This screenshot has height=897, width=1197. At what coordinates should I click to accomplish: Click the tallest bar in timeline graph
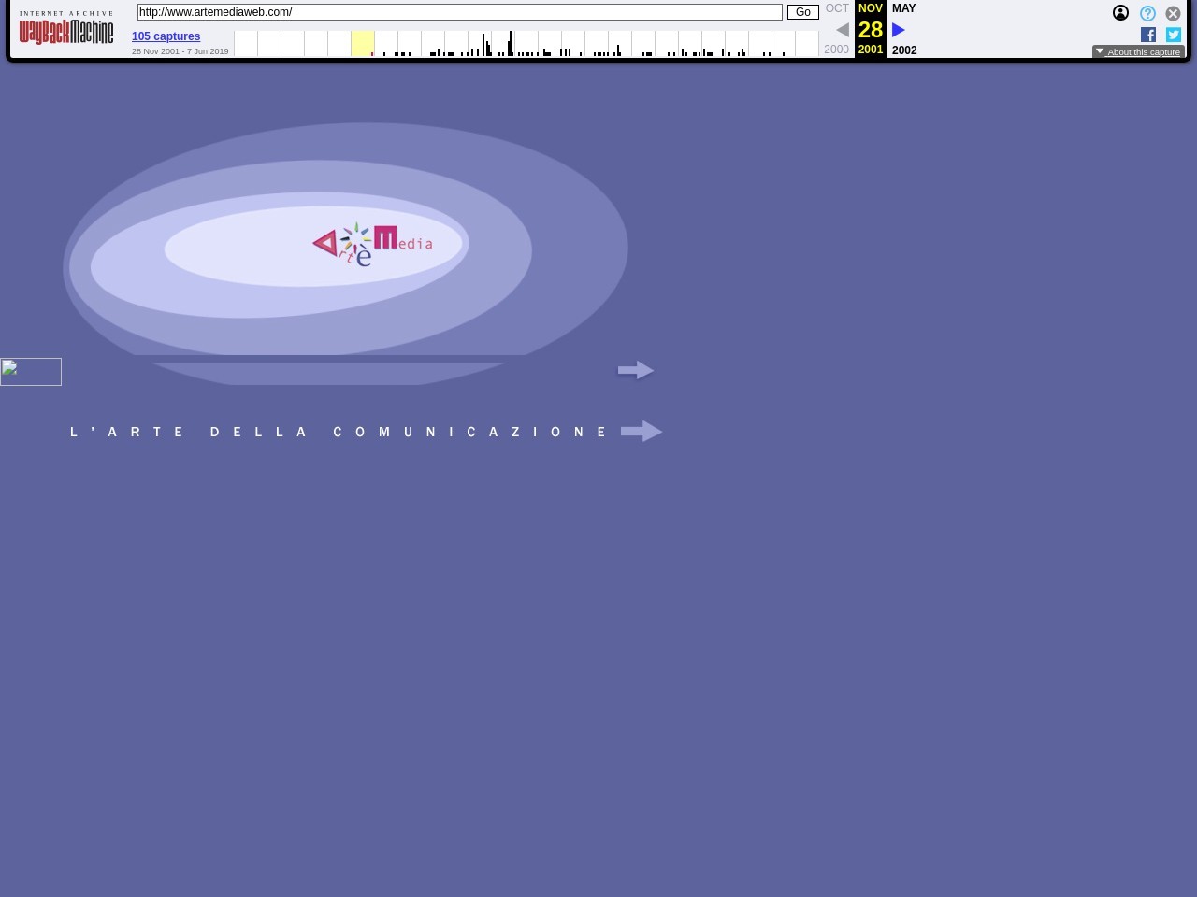click(511, 43)
